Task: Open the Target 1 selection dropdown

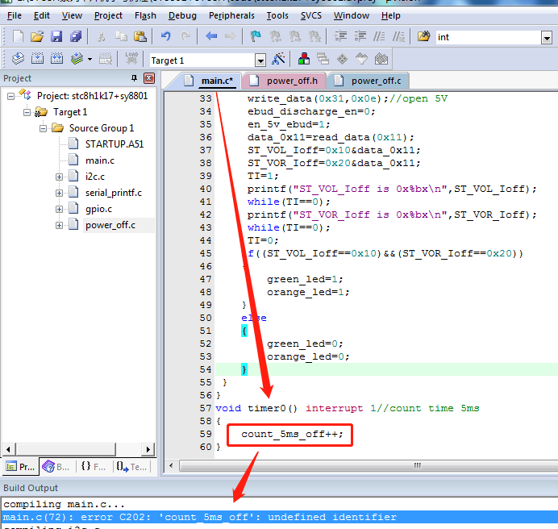Action: tap(260, 60)
